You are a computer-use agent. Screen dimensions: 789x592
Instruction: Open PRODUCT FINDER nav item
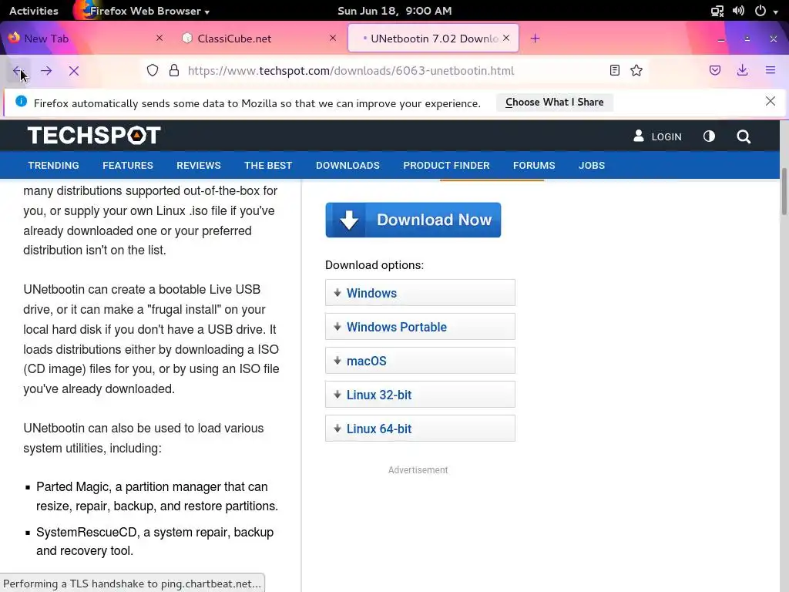coord(446,165)
